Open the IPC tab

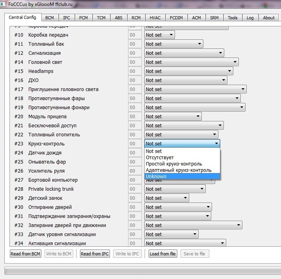67,18
